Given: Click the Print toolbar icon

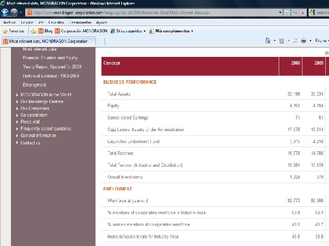Looking at the screenshot, I should (x=303, y=41).
